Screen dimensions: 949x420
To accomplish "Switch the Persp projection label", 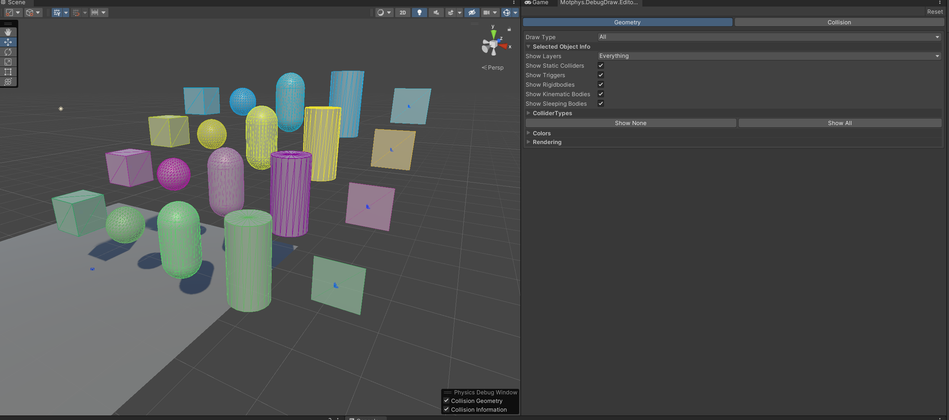I will 493,68.
